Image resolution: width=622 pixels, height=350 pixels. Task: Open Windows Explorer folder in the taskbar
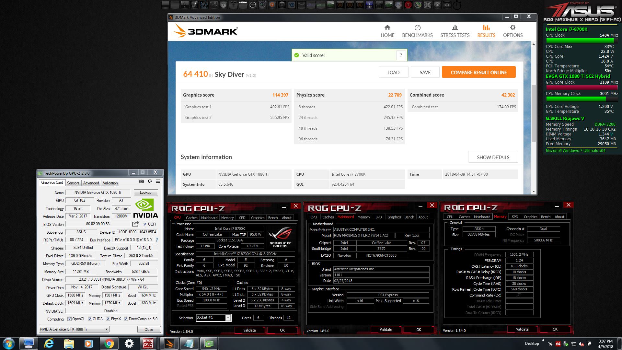[69, 344]
